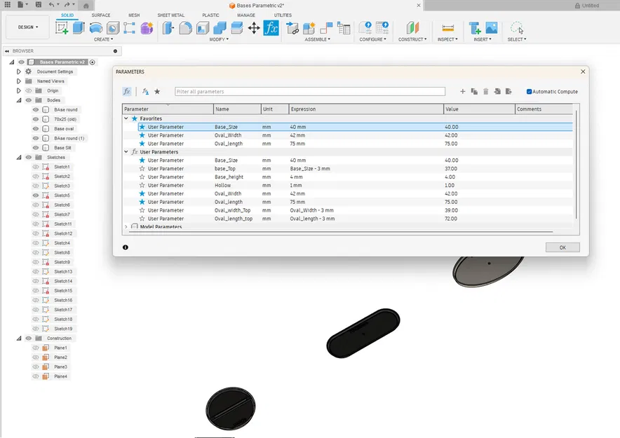Uncheck the Automatic Compute checkbox
This screenshot has height=438, width=620.
click(529, 92)
